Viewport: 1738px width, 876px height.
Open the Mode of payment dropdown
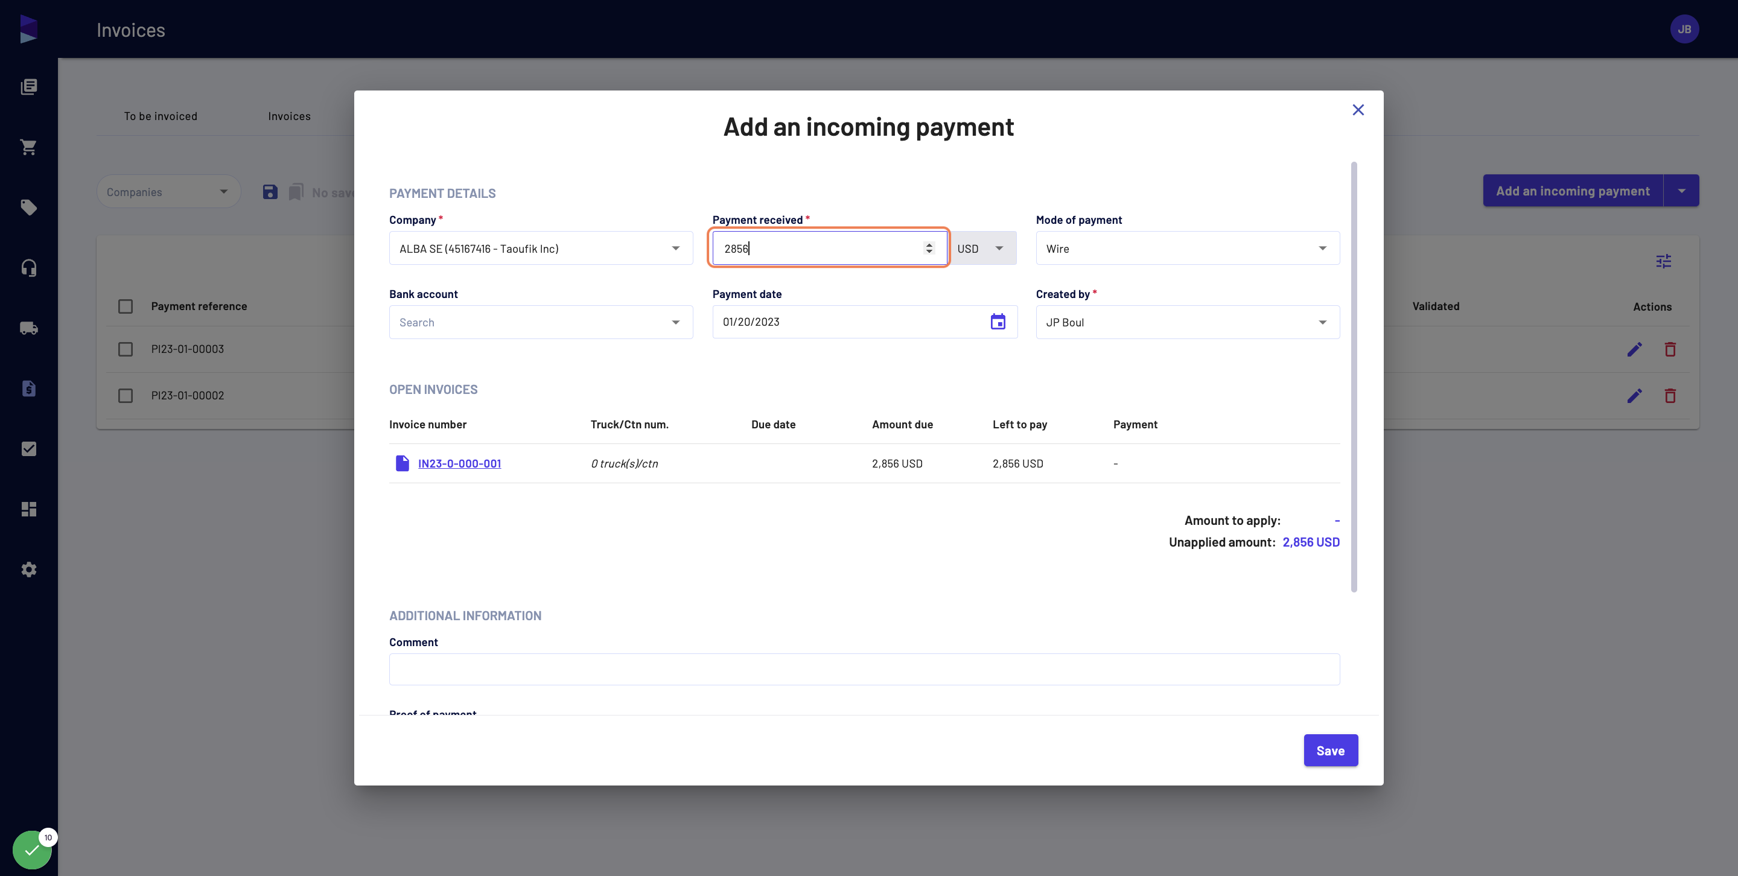pyautogui.click(x=1188, y=248)
